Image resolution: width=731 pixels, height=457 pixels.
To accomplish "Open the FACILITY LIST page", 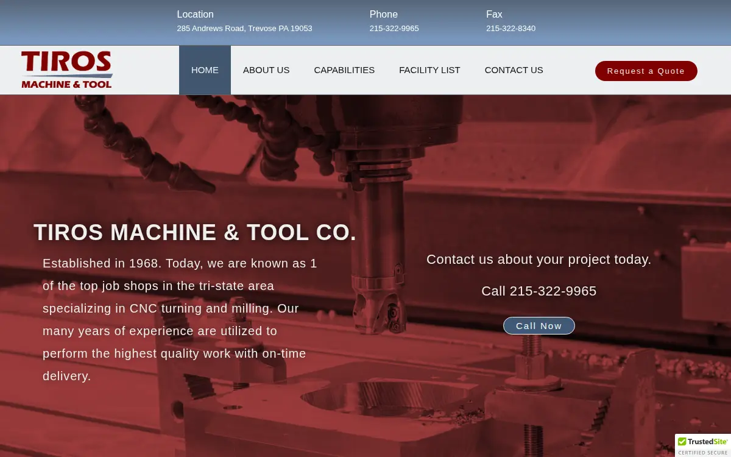I will [429, 70].
